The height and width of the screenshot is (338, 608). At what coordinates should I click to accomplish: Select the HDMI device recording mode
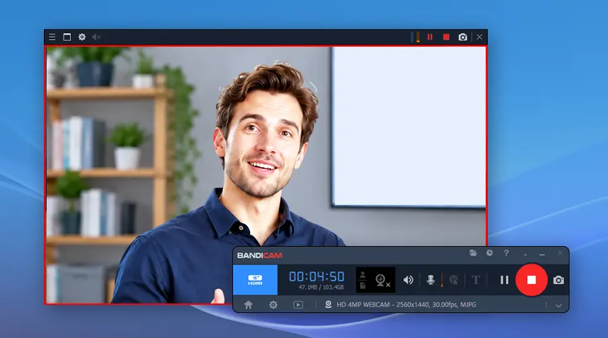[x=255, y=280]
